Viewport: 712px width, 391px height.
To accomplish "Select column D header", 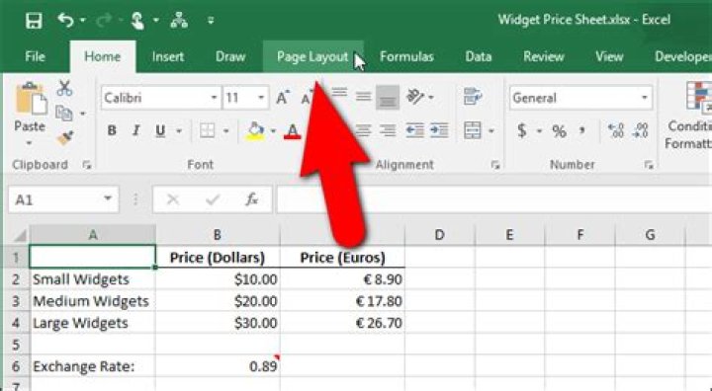I will pyautogui.click(x=439, y=235).
